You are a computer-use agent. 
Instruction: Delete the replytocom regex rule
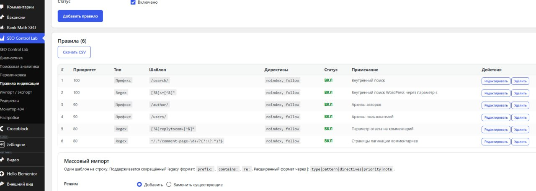[x=520, y=130]
